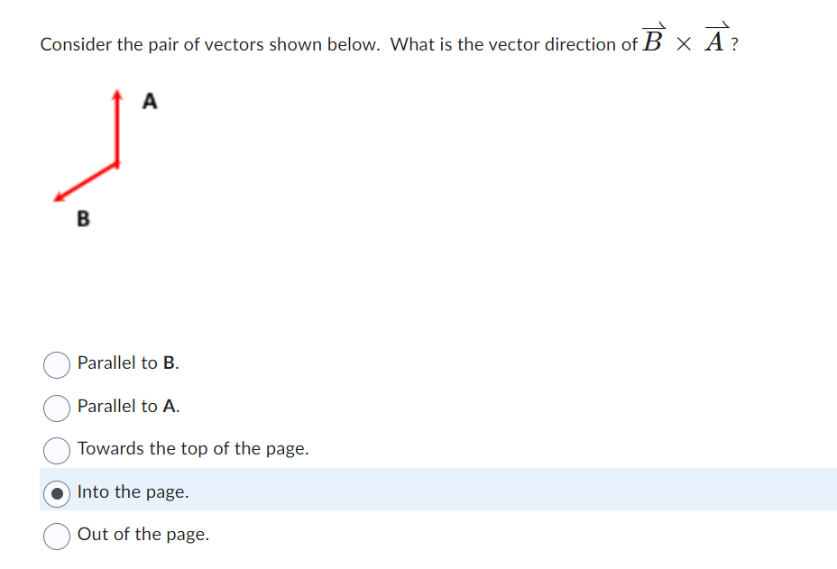Click where the two vectors meet
Screen dimensions: 837x569
pos(117,164)
